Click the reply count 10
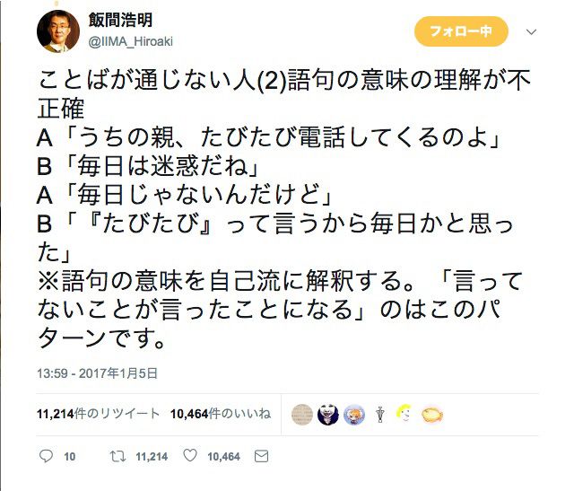 click(x=69, y=457)
